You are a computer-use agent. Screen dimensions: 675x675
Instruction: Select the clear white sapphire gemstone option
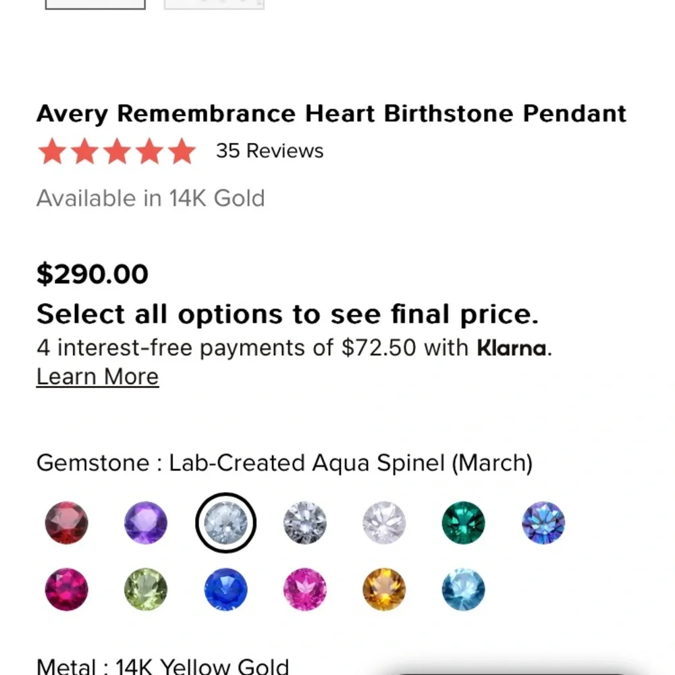coord(304,523)
